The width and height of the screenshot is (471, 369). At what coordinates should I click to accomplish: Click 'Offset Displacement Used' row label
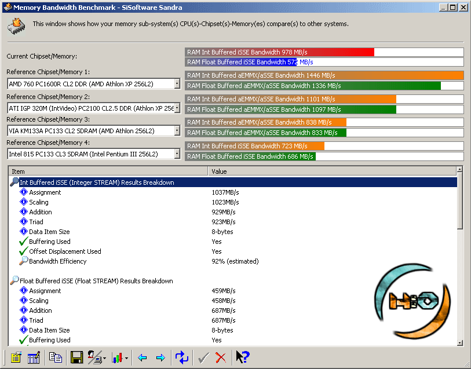[65, 251]
